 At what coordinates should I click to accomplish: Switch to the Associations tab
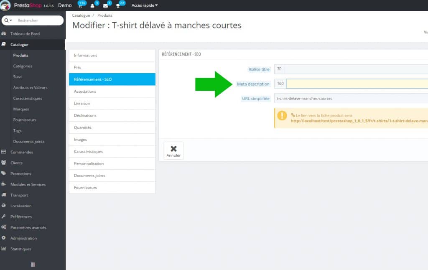(x=112, y=92)
